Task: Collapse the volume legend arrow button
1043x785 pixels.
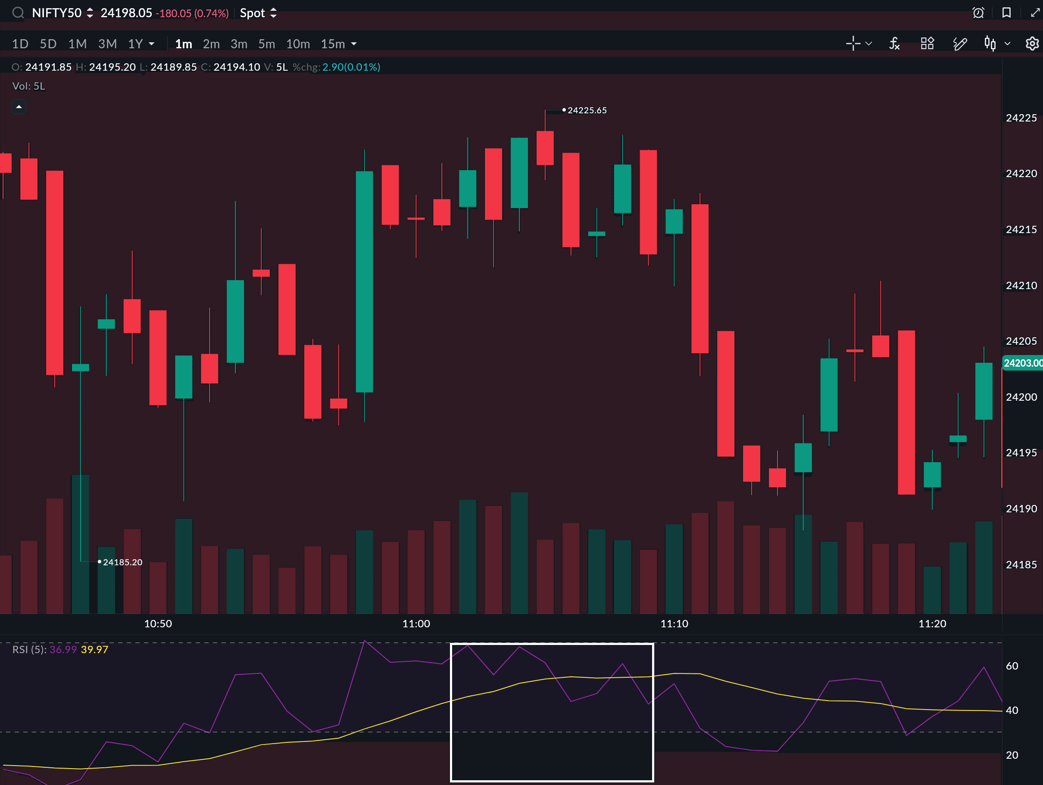Action: click(x=19, y=107)
